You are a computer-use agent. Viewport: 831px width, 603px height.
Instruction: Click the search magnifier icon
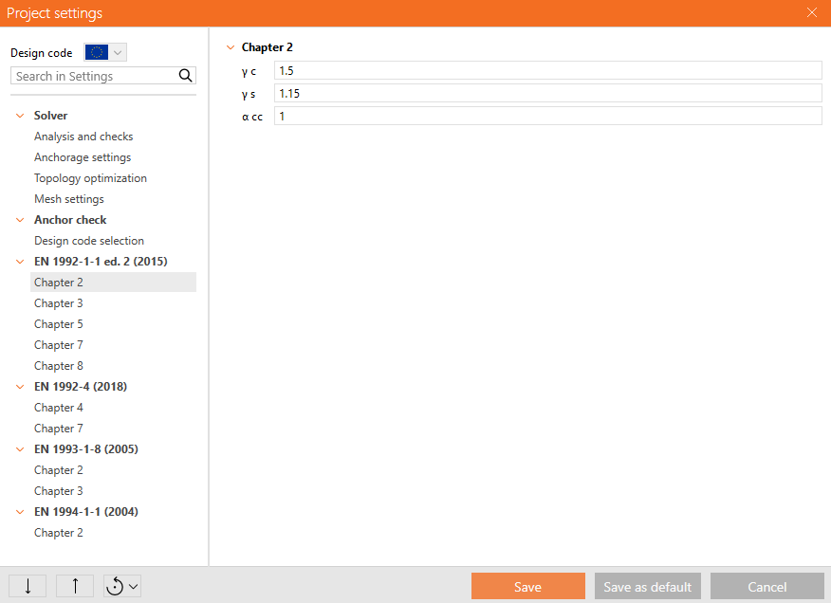tap(186, 76)
